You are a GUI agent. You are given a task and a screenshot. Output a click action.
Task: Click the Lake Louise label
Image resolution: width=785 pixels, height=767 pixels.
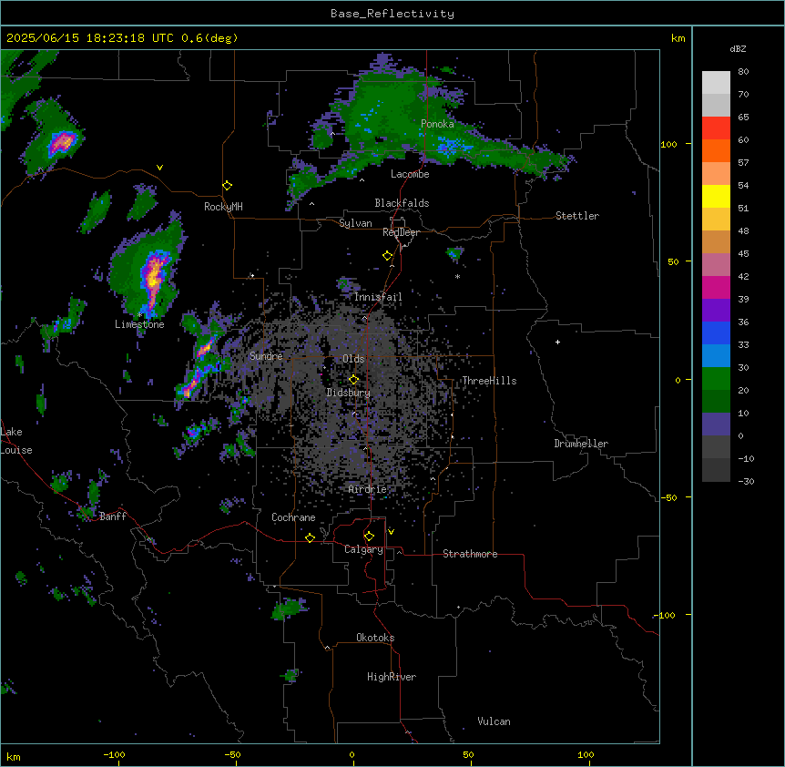tap(16, 441)
